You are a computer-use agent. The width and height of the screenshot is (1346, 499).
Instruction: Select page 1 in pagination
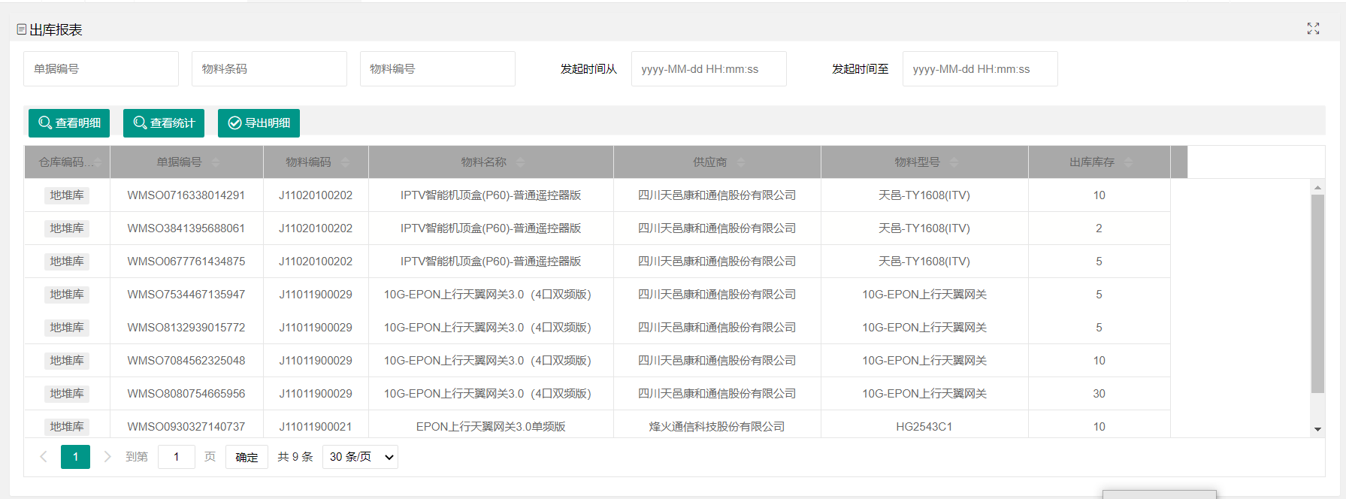pyautogui.click(x=75, y=457)
